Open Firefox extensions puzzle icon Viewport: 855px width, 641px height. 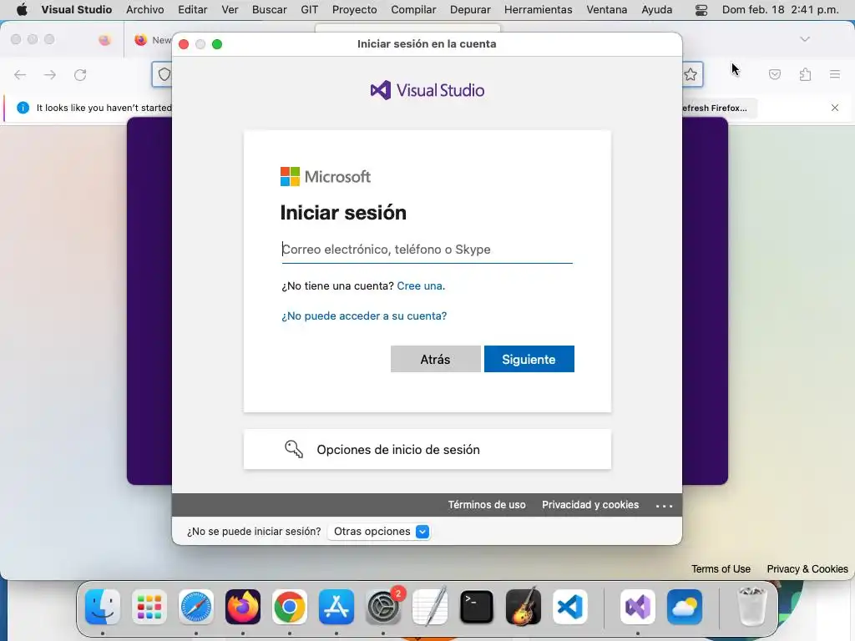805,74
